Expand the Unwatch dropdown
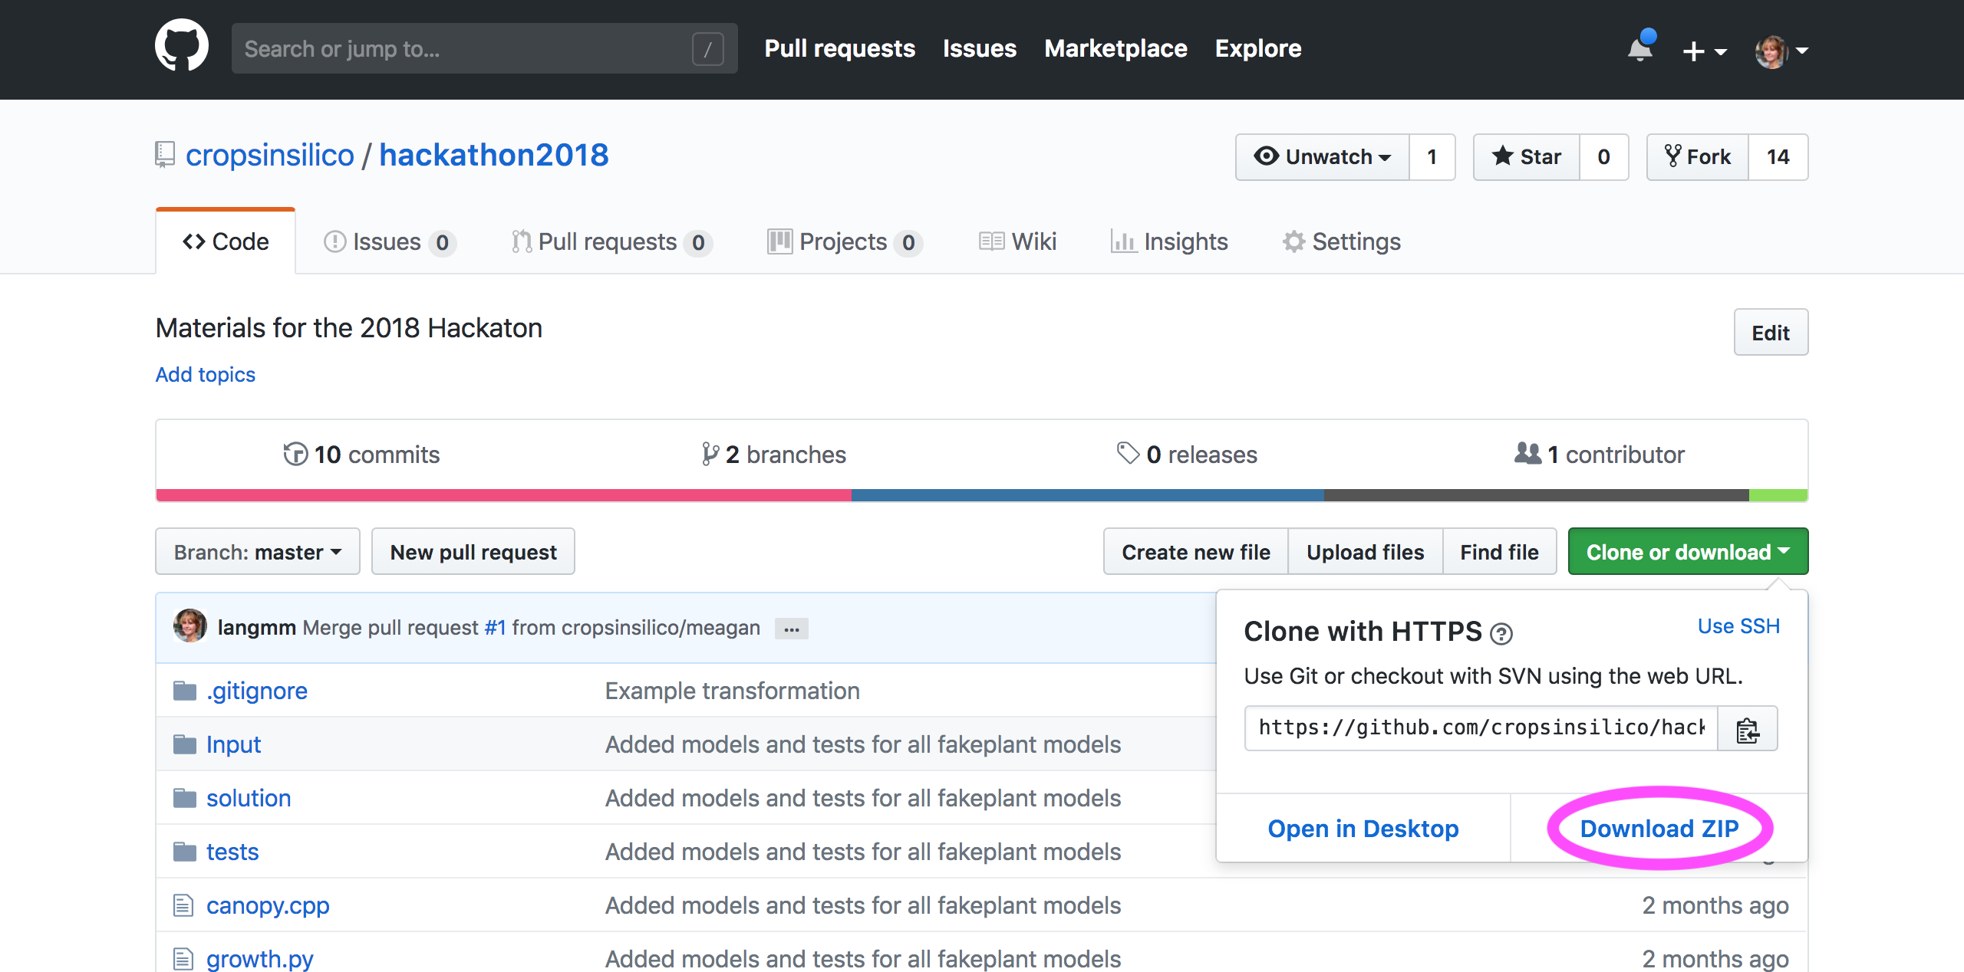Image resolution: width=1964 pixels, height=972 pixels. pos(1323,157)
